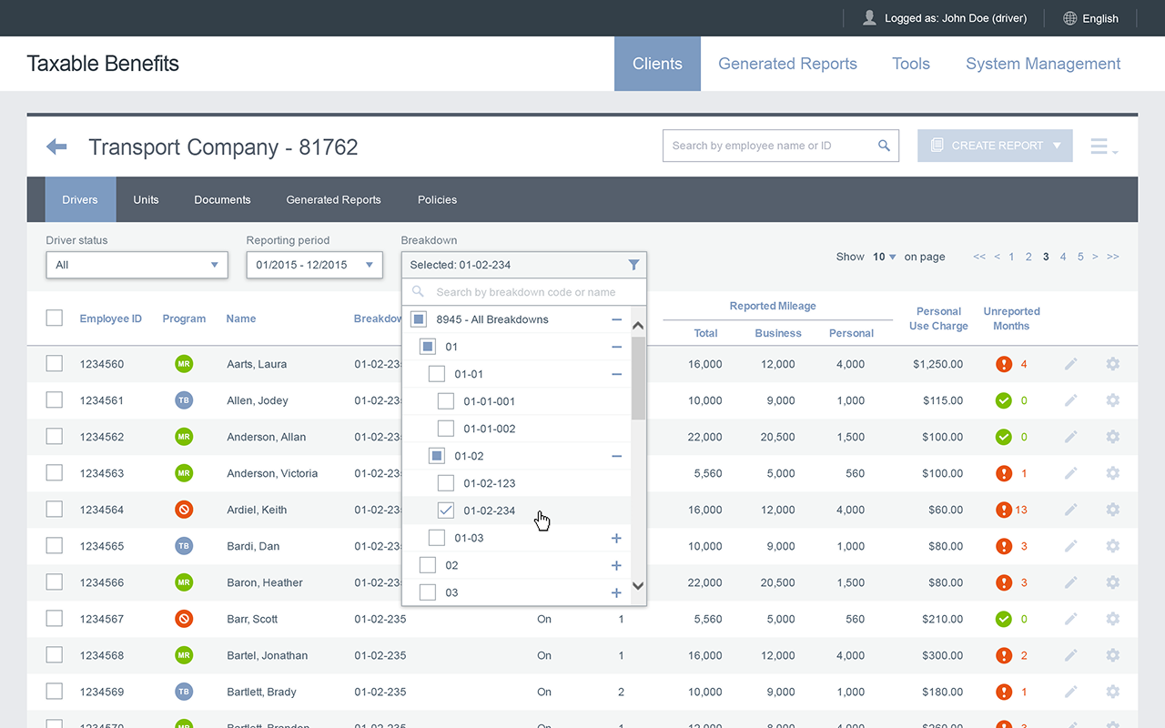This screenshot has height=728, width=1165.
Task: Click the search magnifier in employee search
Action: (x=884, y=146)
